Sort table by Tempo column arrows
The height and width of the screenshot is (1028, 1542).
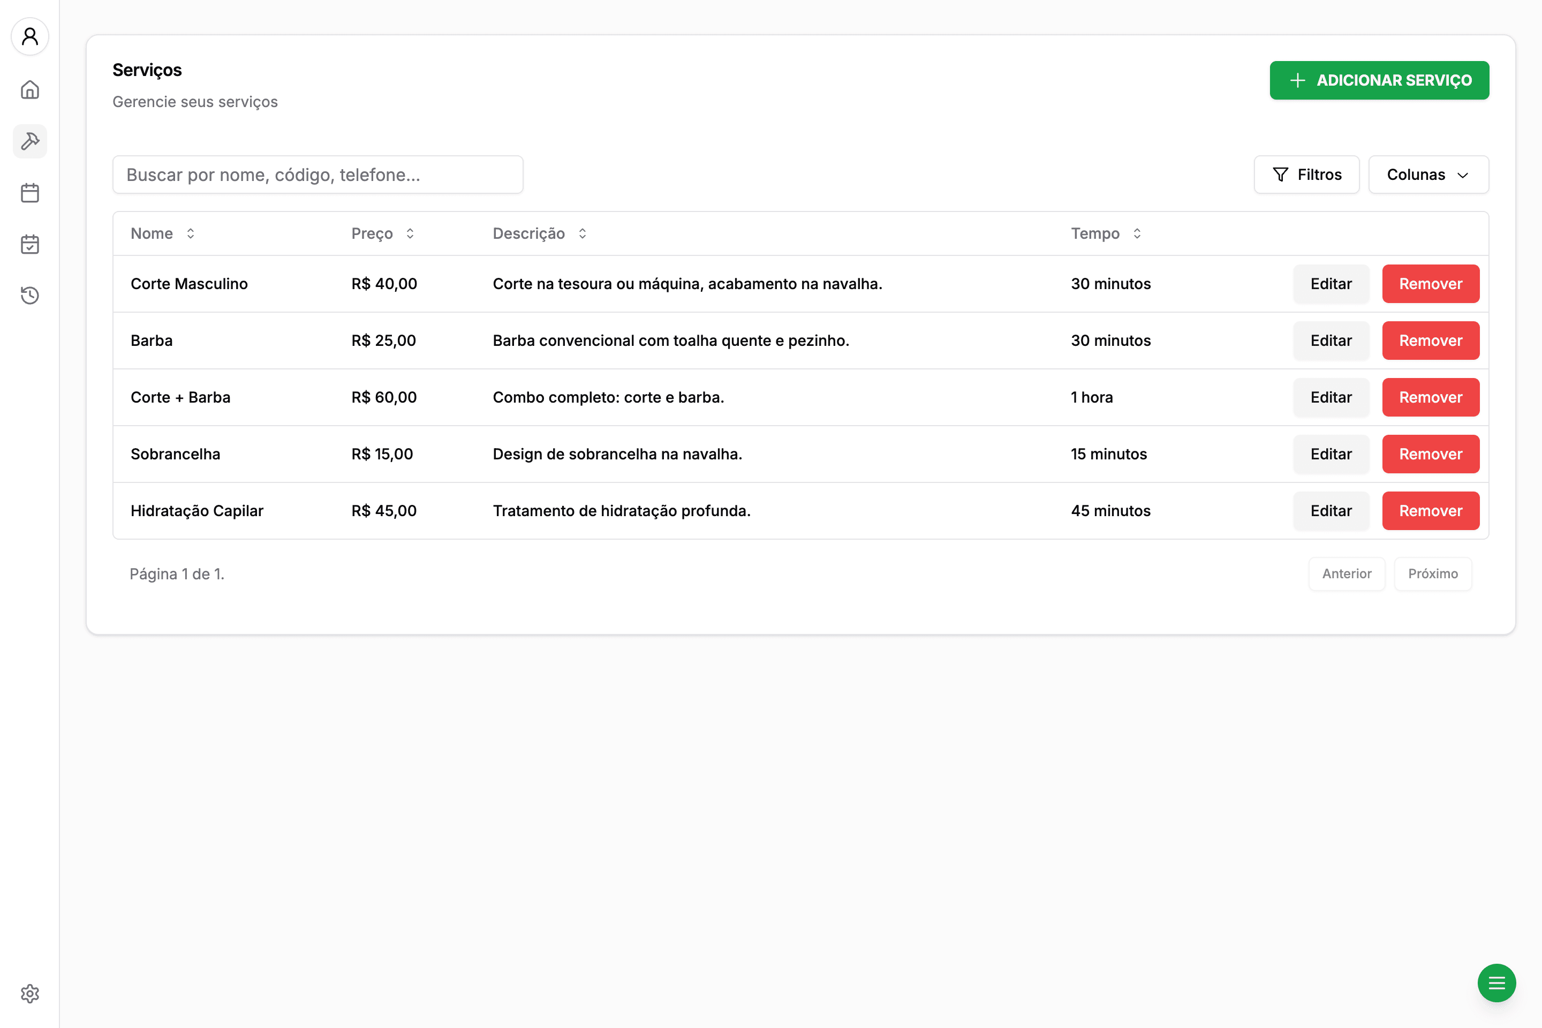1137,233
